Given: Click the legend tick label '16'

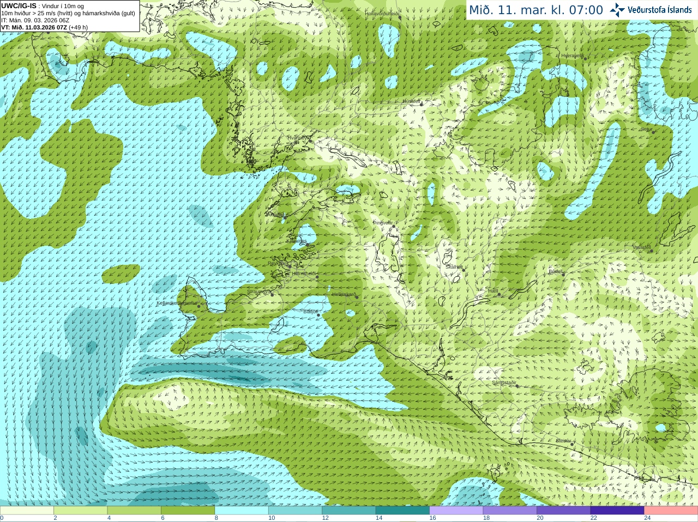Looking at the screenshot, I should coord(432,518).
